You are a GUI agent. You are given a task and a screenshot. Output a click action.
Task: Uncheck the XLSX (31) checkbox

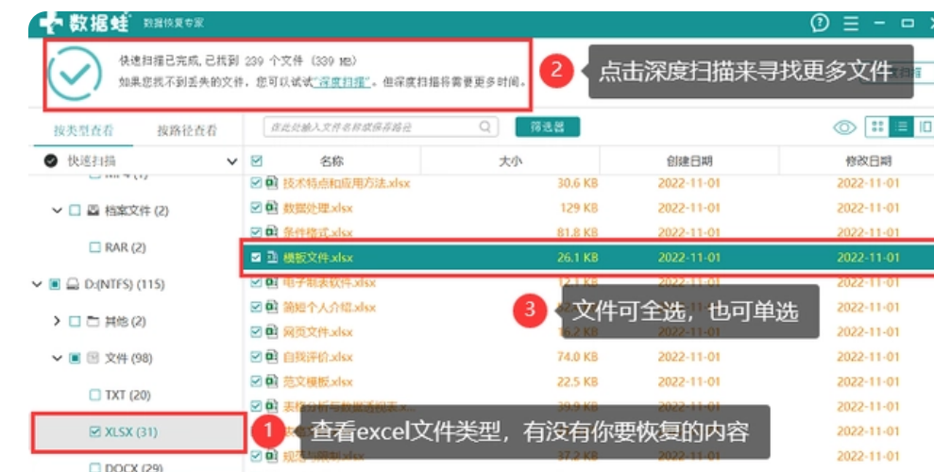click(x=94, y=431)
